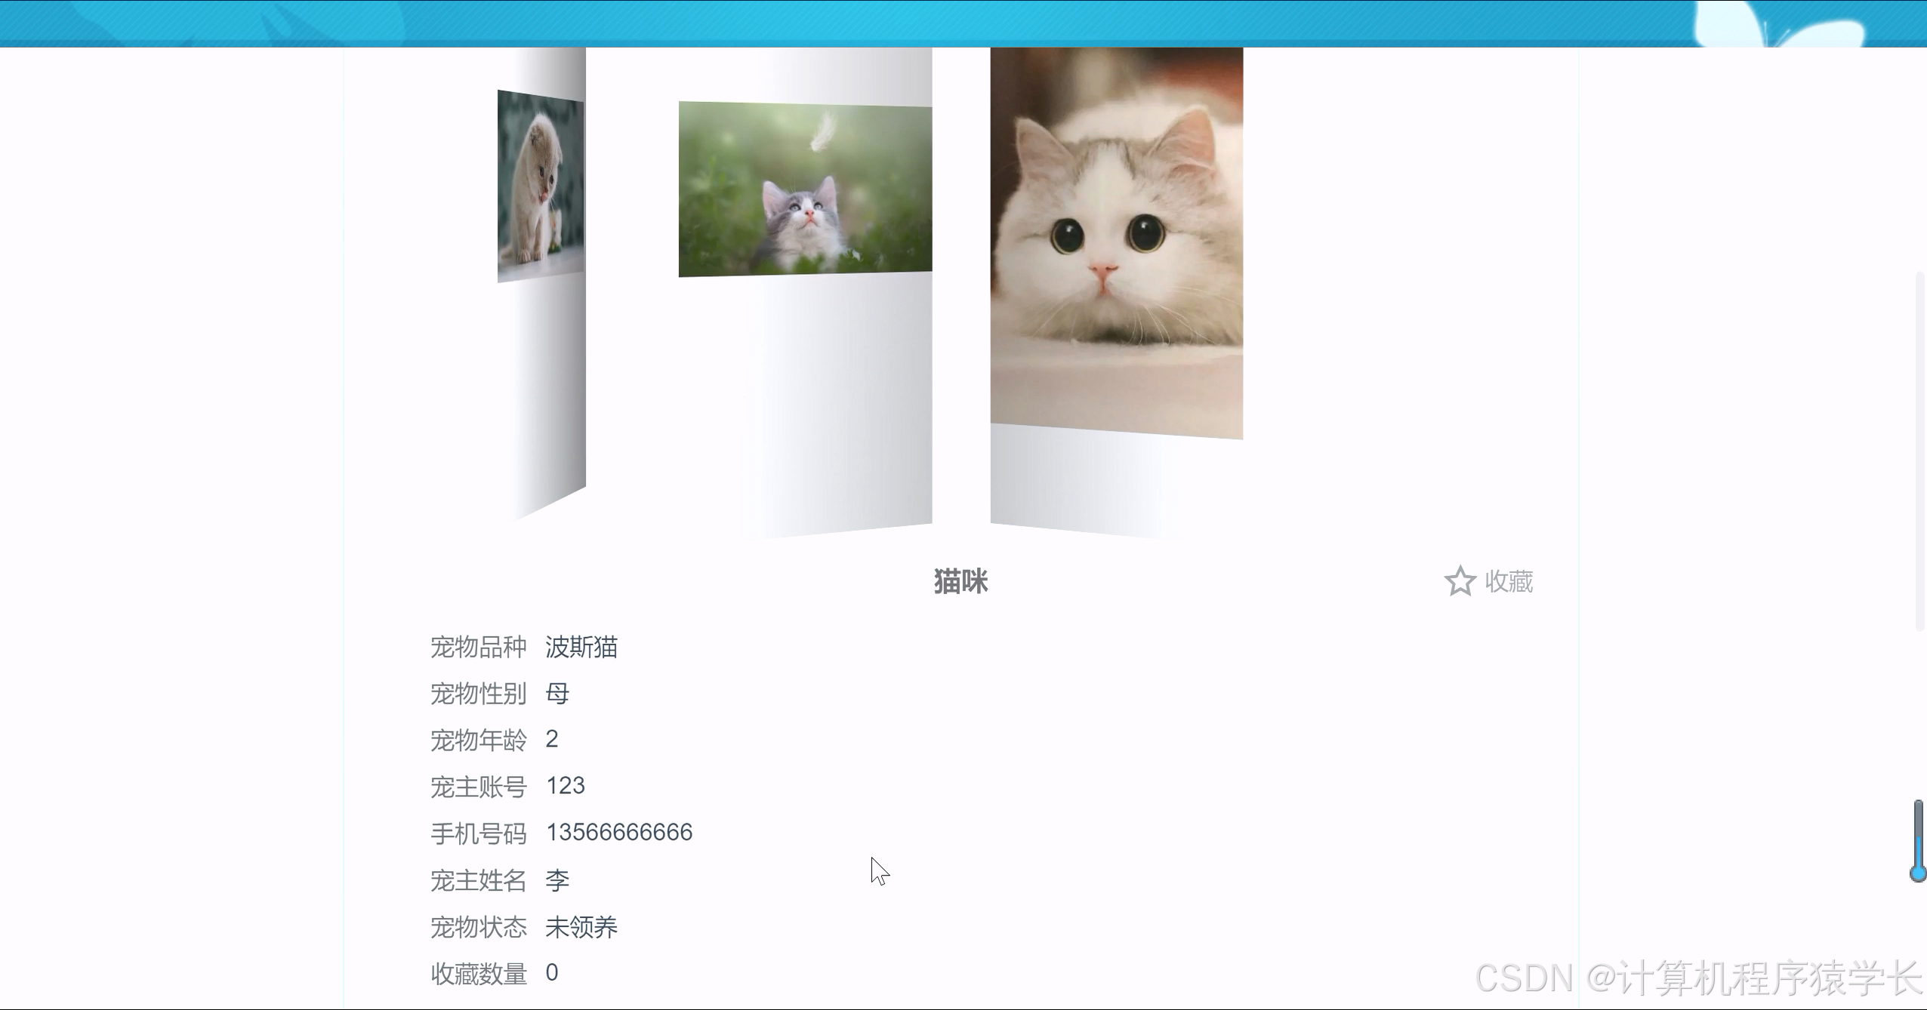Click the star favorite icon
This screenshot has width=1927, height=1010.
coord(1461,581)
